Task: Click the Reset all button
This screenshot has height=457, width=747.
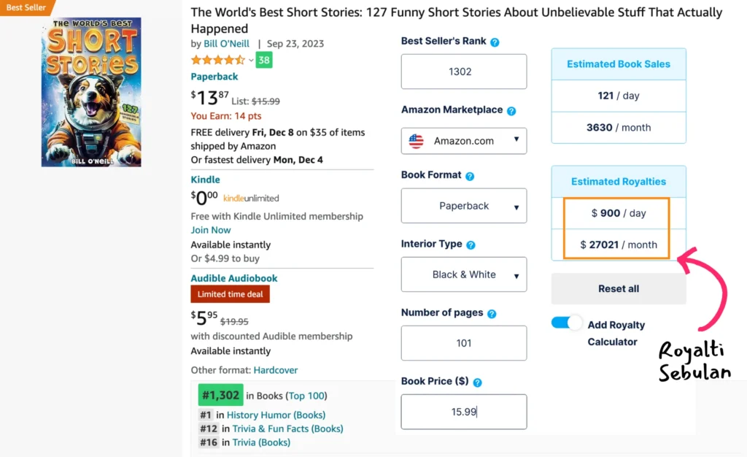Action: [619, 288]
